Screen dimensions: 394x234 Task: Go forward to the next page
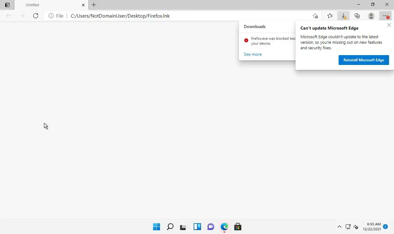(22, 16)
